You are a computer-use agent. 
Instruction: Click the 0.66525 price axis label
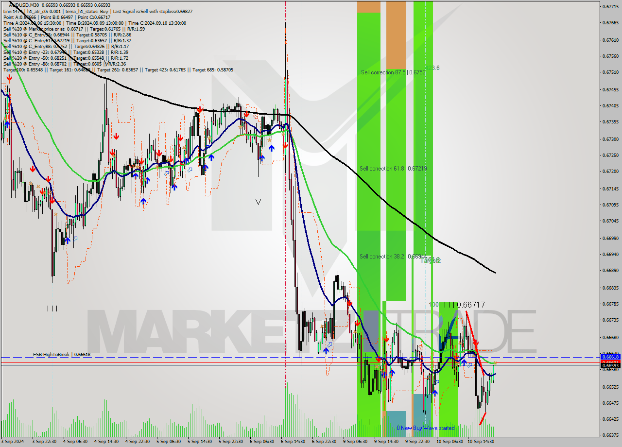tap(610, 387)
